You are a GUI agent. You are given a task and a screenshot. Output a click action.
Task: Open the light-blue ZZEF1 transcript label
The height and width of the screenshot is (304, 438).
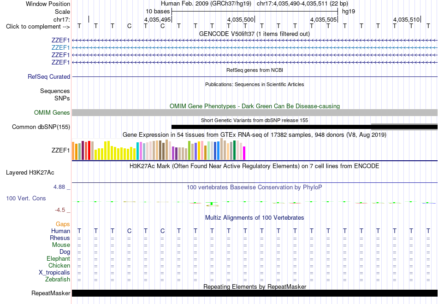click(60, 48)
